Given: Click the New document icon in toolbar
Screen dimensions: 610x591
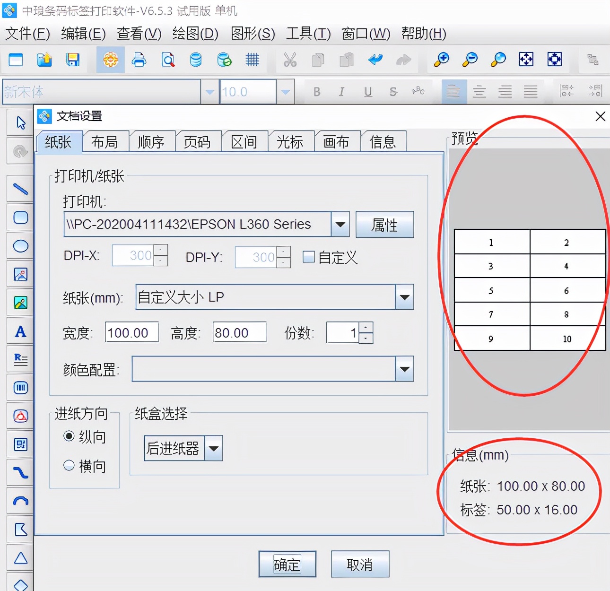Looking at the screenshot, I should point(16,60).
